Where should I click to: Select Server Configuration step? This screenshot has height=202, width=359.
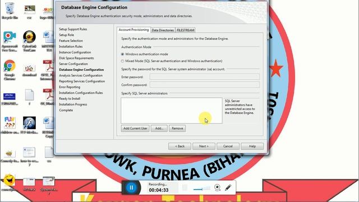coord(73,63)
